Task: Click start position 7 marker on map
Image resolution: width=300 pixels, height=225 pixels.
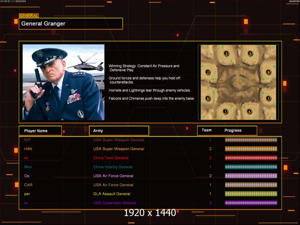Action: coord(268,98)
